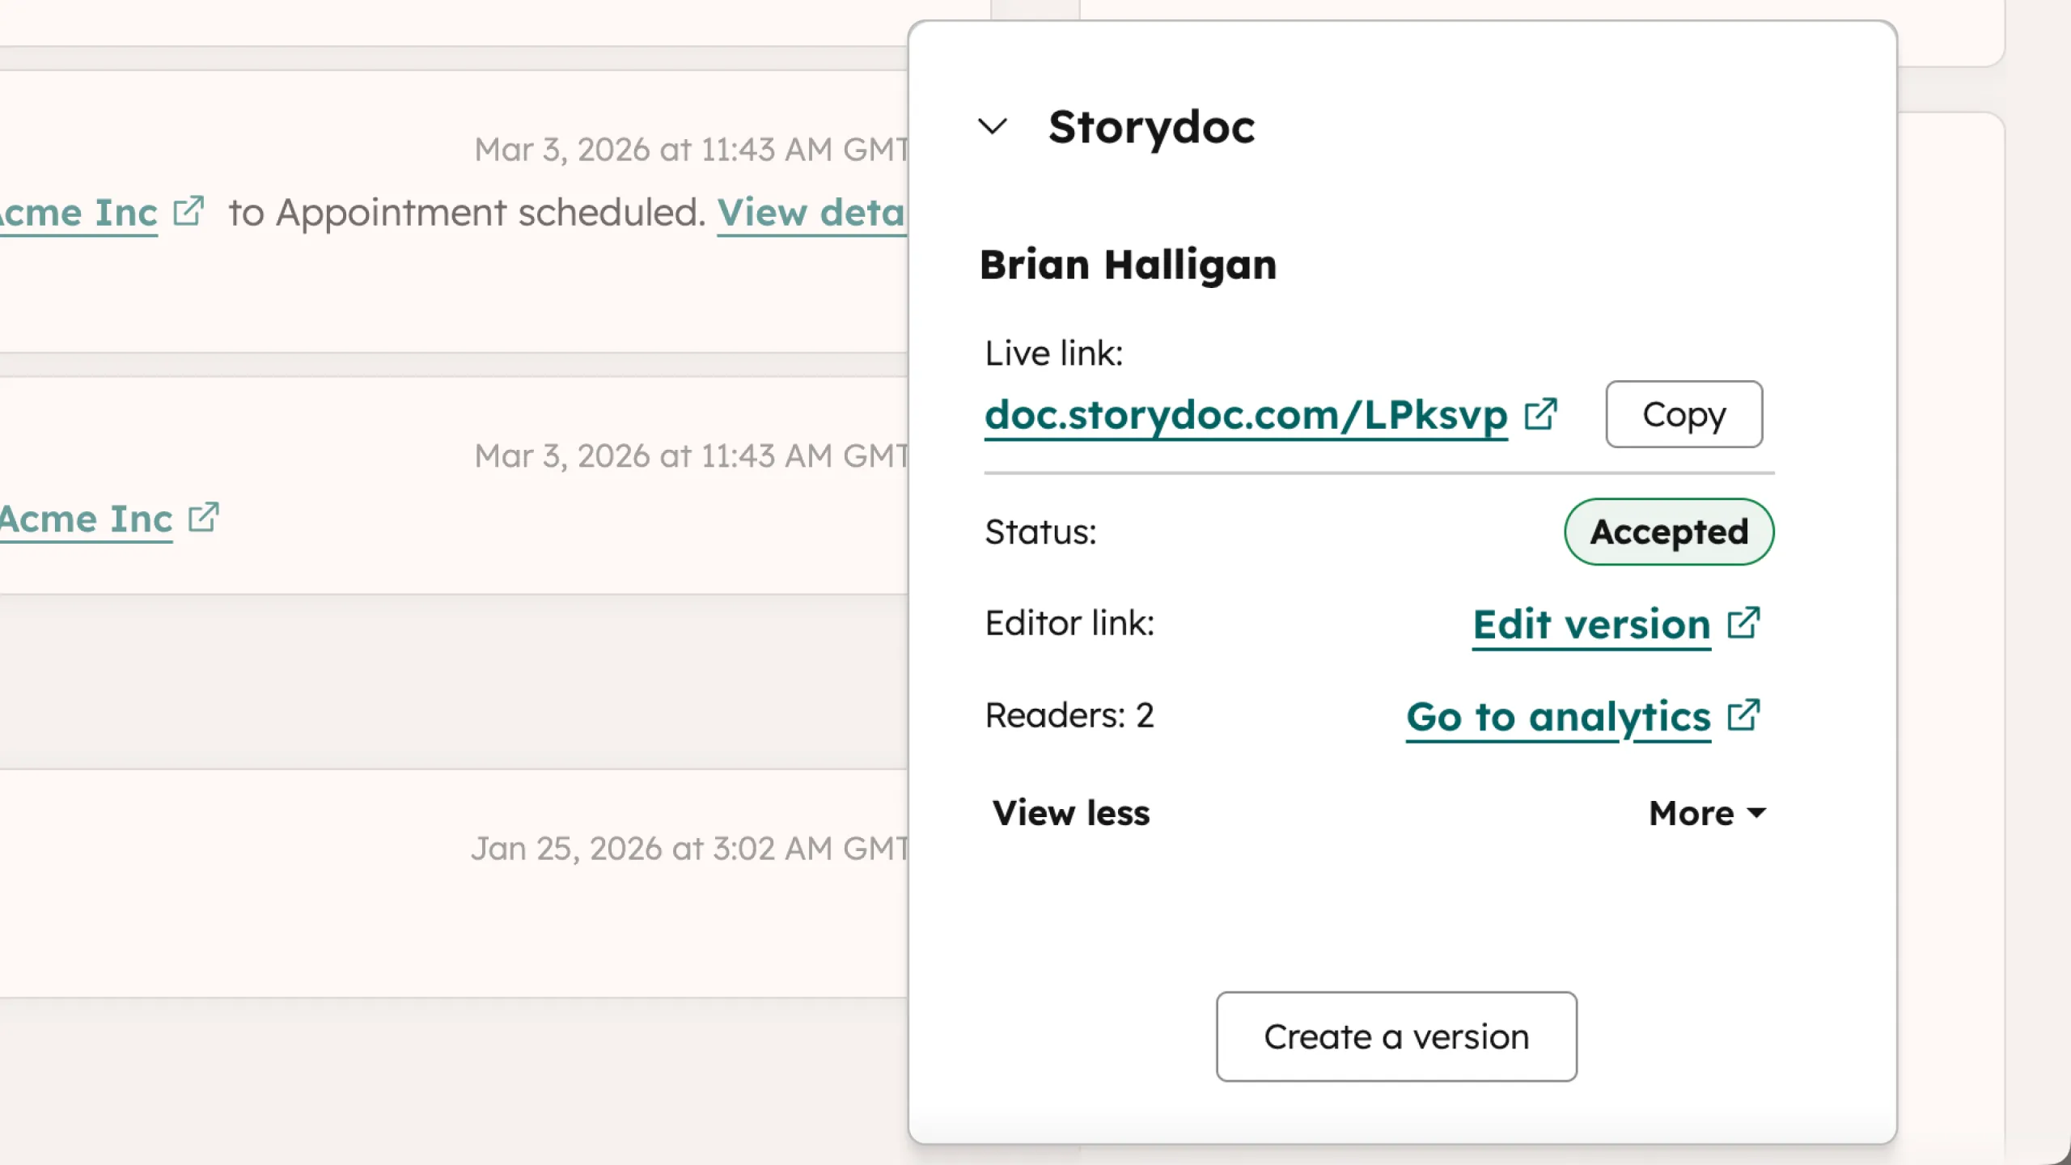
Task: Click View less
Action: (1070, 813)
